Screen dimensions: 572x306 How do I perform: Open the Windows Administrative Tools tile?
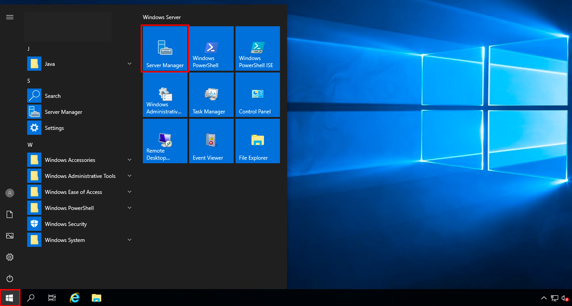pyautogui.click(x=165, y=95)
